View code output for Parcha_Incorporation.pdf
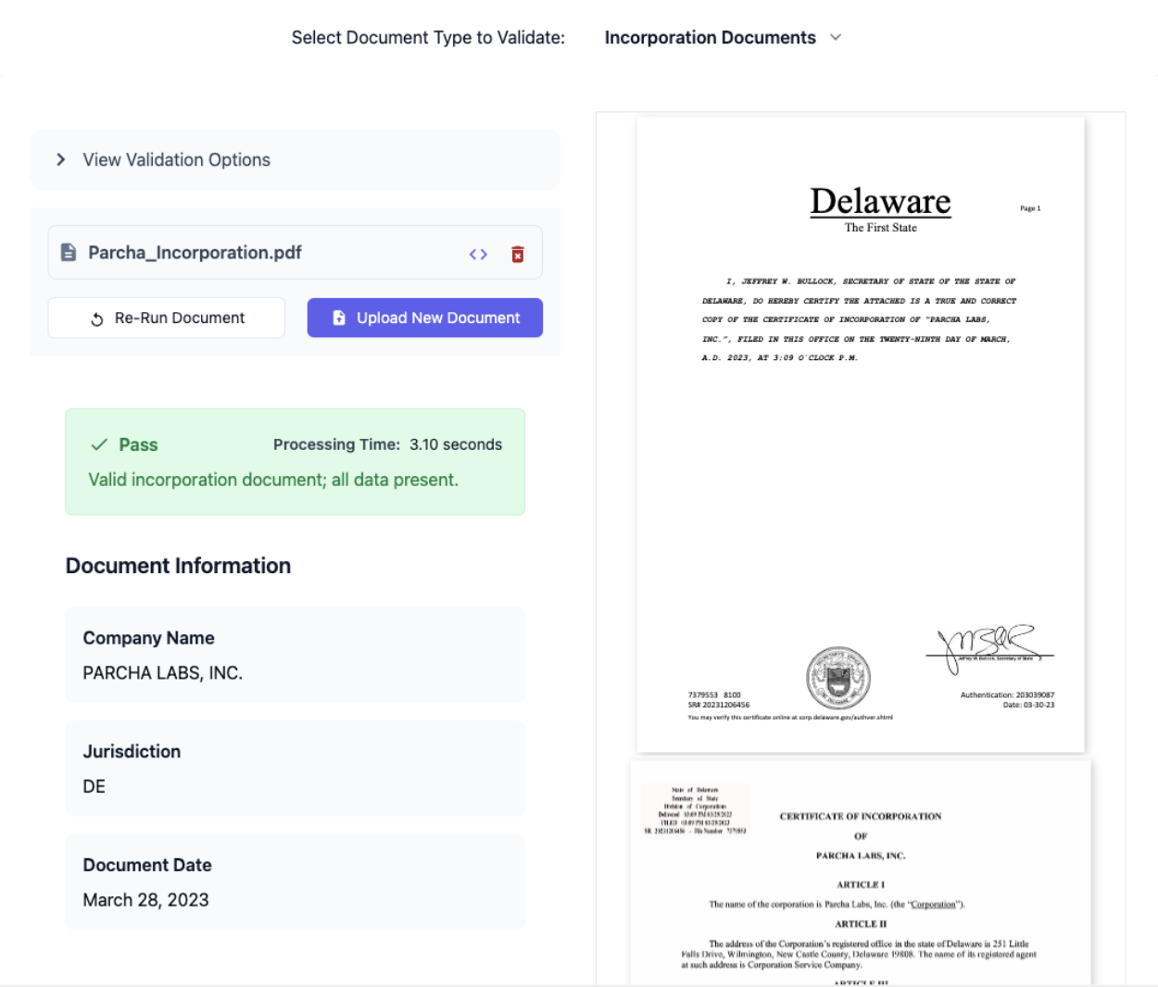 [478, 254]
